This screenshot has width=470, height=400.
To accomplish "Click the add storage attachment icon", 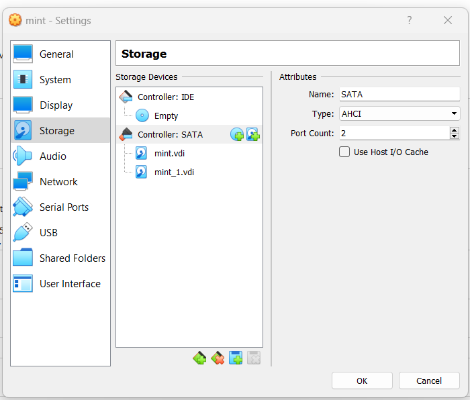I will 236,358.
